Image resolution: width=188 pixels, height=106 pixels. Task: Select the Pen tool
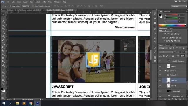[x=3, y=65]
